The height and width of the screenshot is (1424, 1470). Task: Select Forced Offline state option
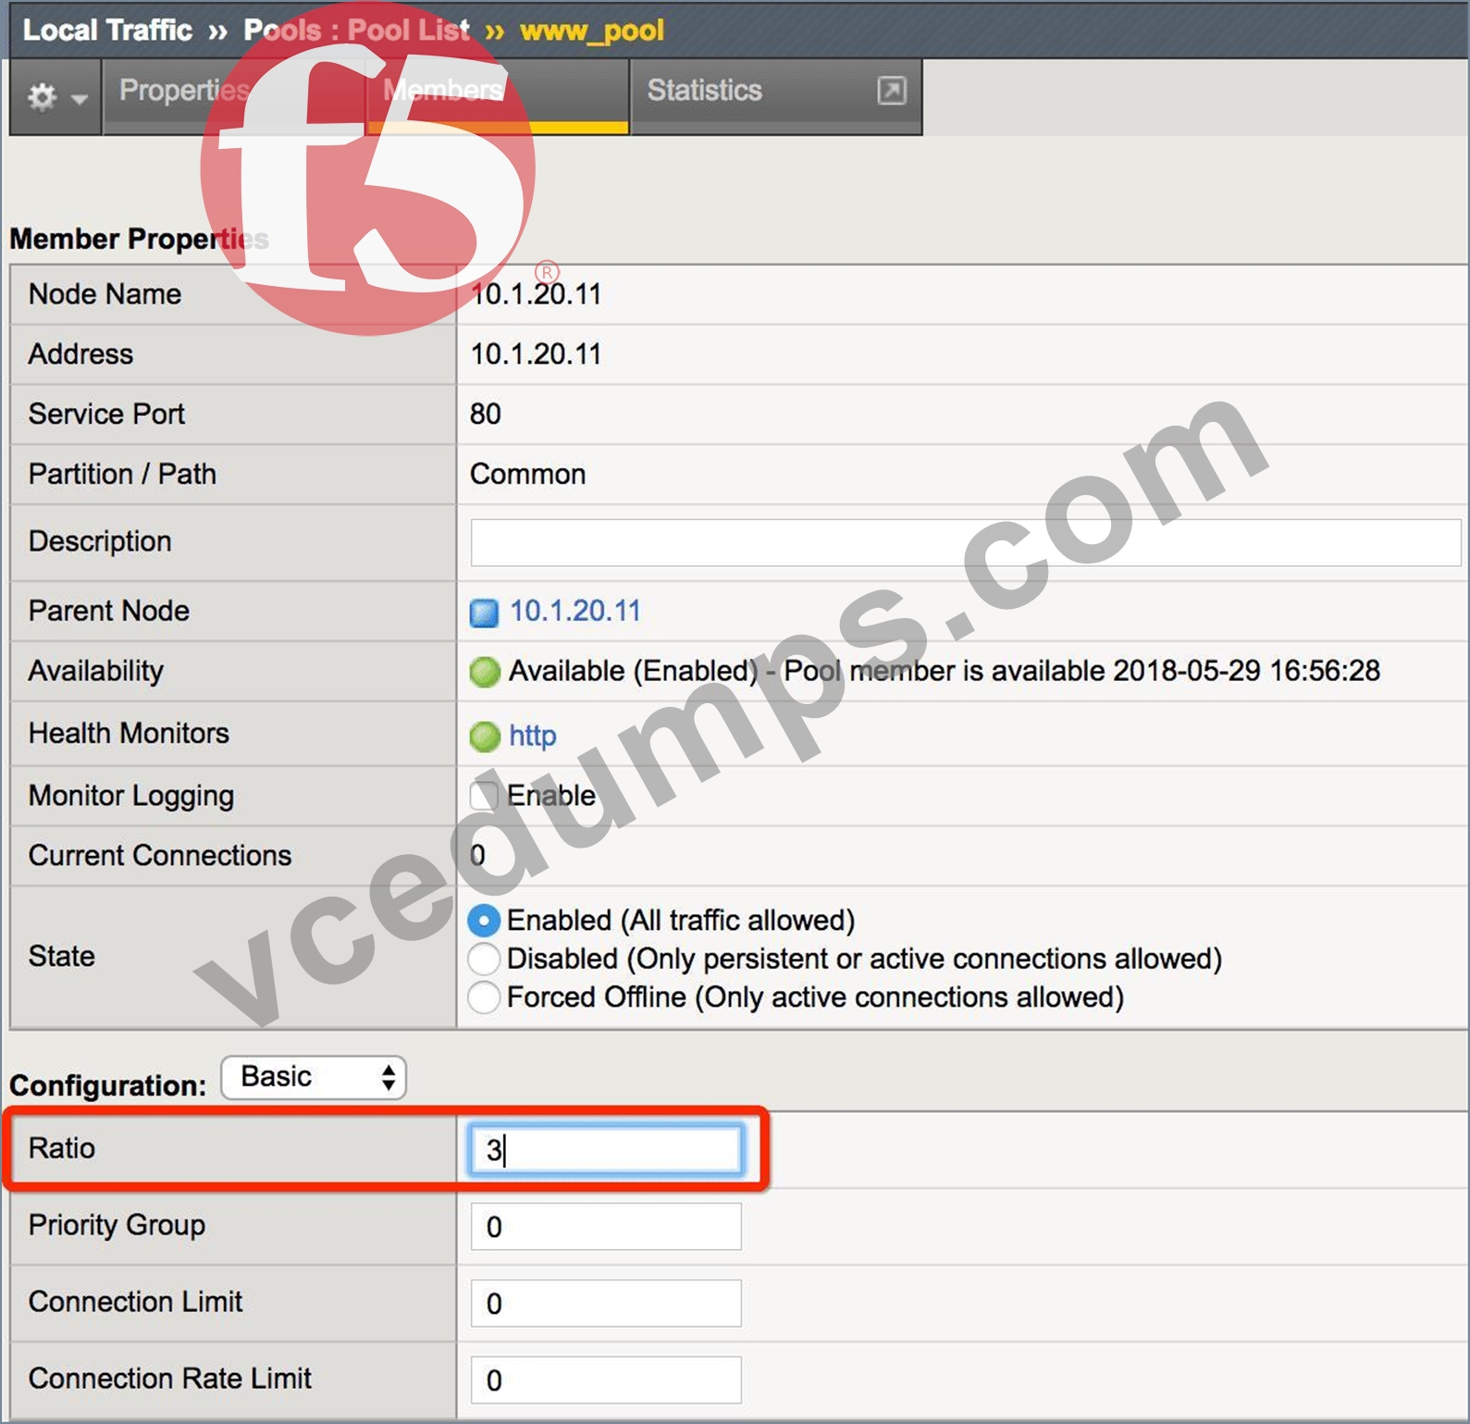[x=484, y=997]
